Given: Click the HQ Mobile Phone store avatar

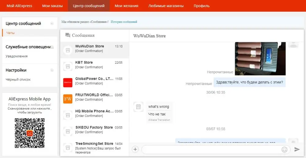Looking at the screenshot, I should coord(68,115).
